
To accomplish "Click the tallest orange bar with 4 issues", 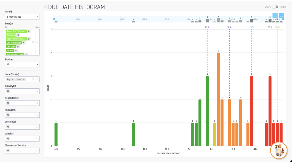I will pos(218,99).
